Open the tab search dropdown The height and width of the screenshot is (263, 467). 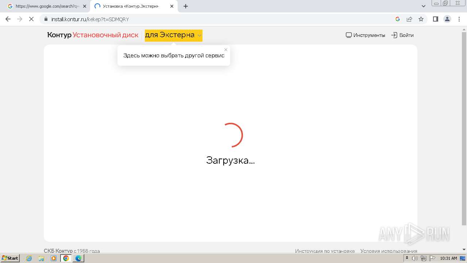pyautogui.click(x=424, y=6)
